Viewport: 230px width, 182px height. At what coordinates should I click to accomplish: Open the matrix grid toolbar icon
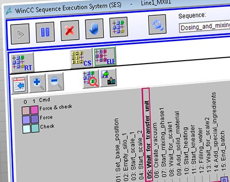(x=118, y=27)
